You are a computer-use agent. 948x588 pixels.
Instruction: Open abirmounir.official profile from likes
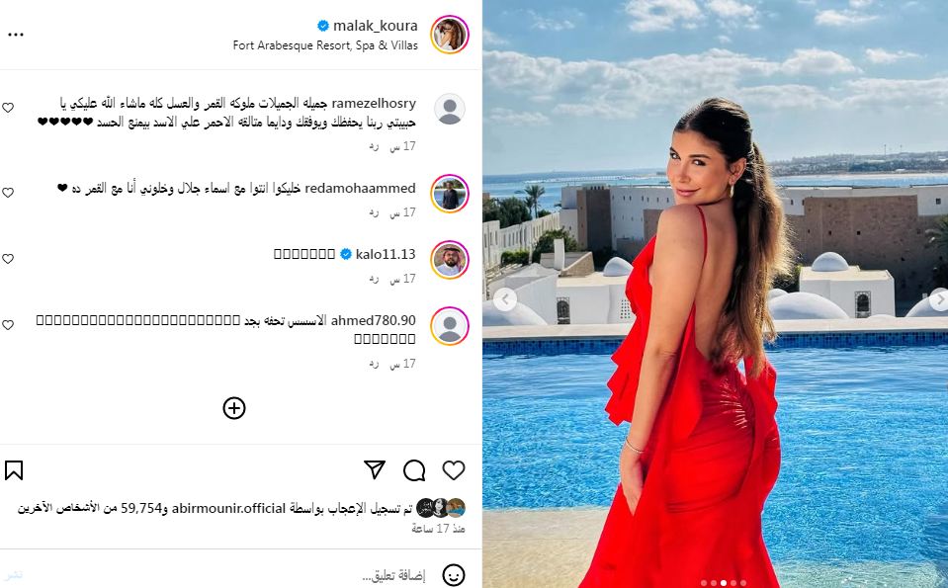pos(228,508)
